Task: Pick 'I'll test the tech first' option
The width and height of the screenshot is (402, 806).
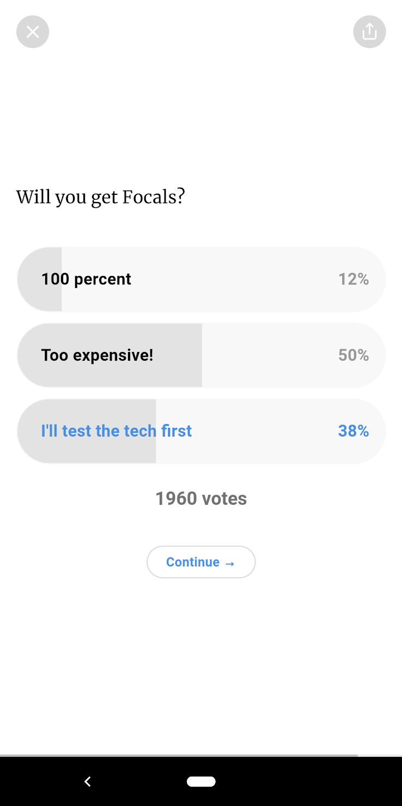Action: coord(201,431)
